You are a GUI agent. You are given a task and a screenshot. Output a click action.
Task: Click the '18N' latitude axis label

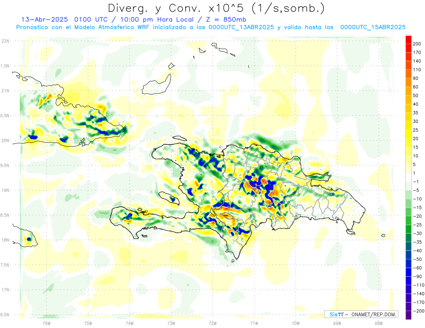tap(6, 240)
